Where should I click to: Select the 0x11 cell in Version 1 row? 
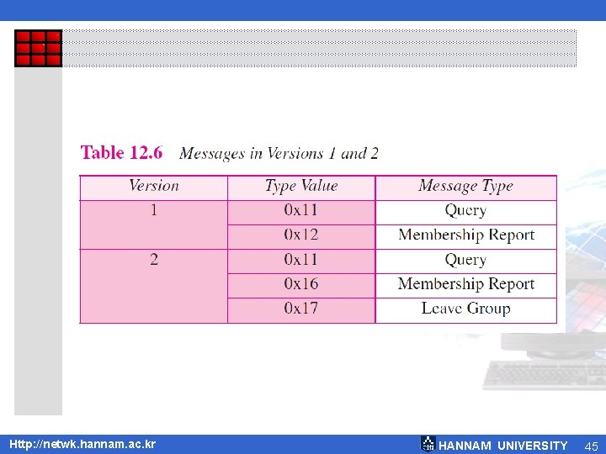click(301, 213)
